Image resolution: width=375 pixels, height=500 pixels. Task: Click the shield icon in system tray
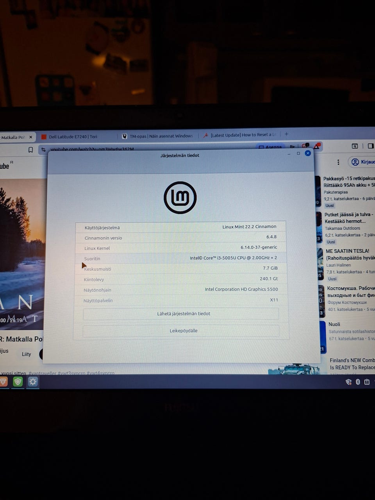click(348, 382)
